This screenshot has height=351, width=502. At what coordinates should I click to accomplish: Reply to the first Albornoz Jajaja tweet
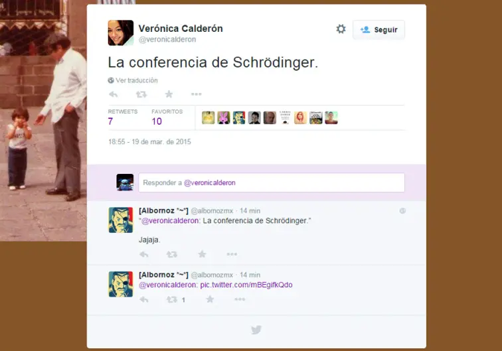[x=144, y=255]
